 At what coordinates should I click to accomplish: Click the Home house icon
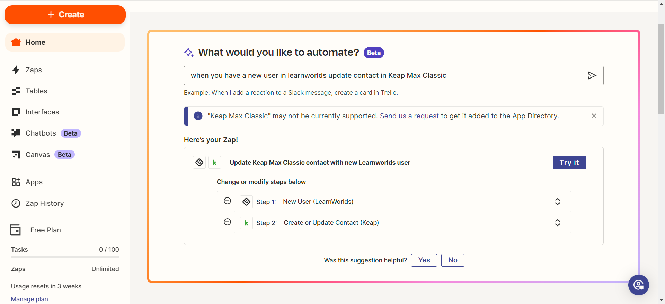coord(16,42)
